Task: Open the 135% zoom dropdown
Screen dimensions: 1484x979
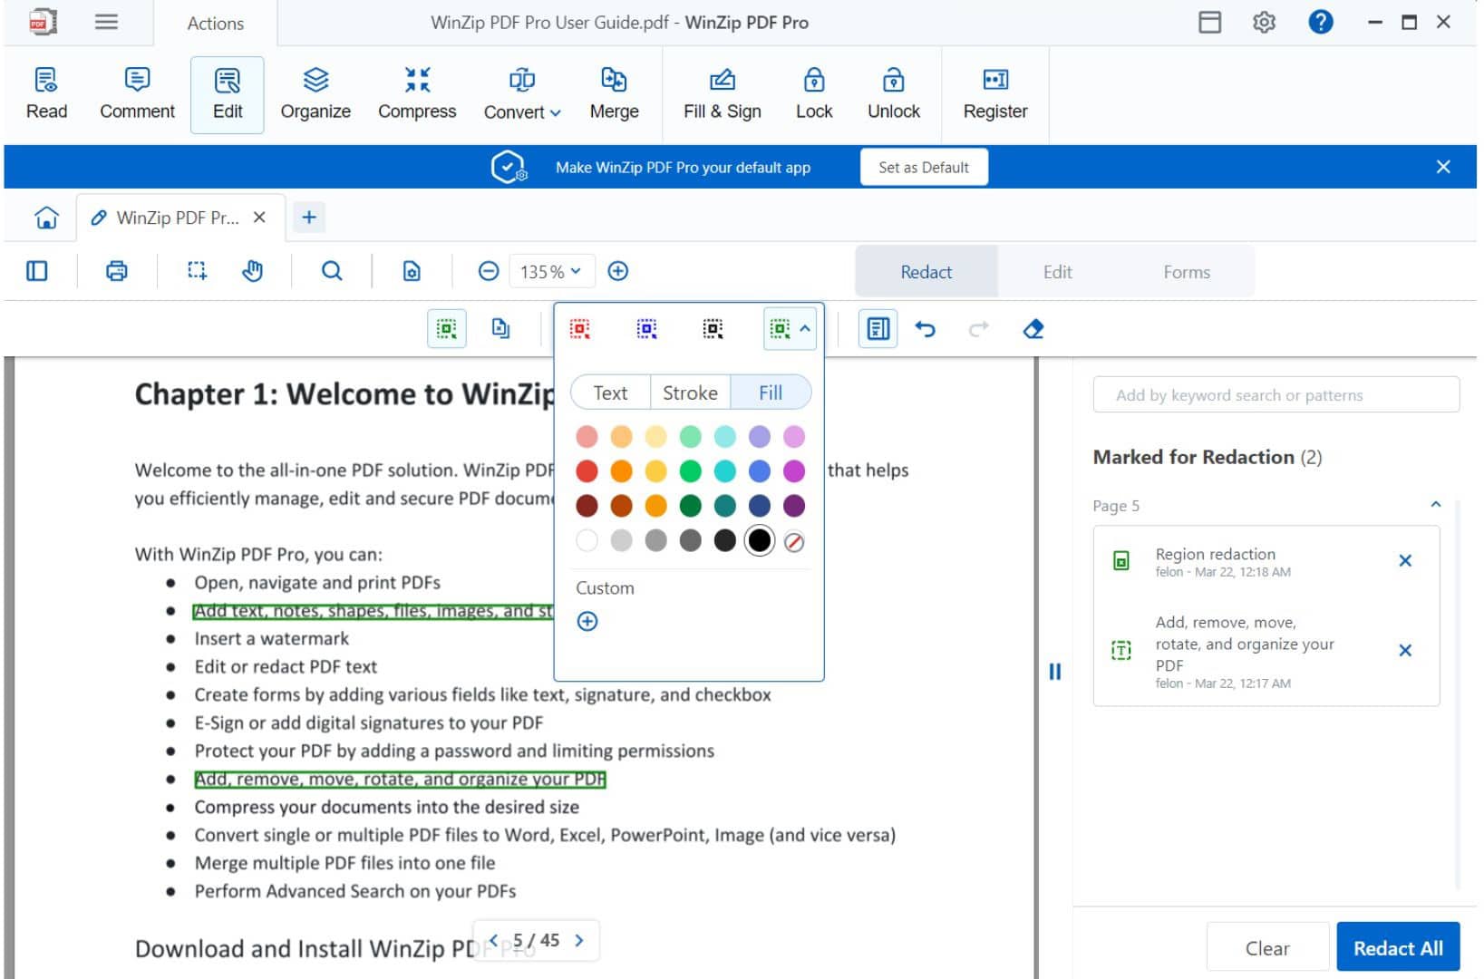Action: tap(551, 272)
